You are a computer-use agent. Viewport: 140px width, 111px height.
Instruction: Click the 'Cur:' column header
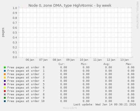pos(62,64)
